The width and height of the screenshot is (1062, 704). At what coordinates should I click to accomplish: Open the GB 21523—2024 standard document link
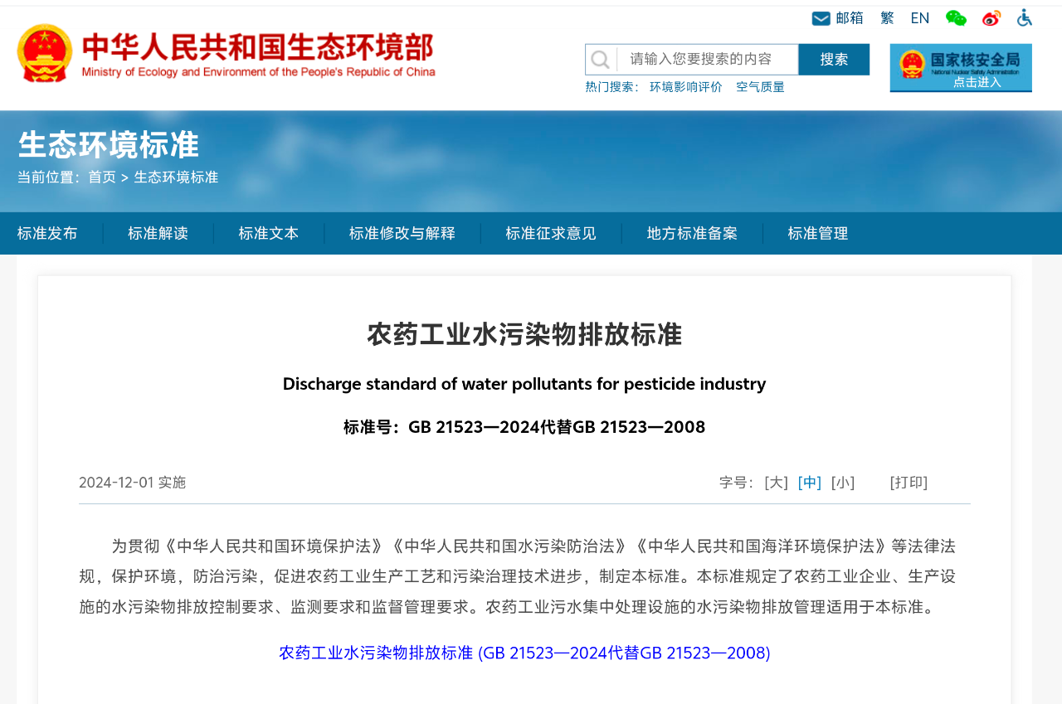point(524,653)
